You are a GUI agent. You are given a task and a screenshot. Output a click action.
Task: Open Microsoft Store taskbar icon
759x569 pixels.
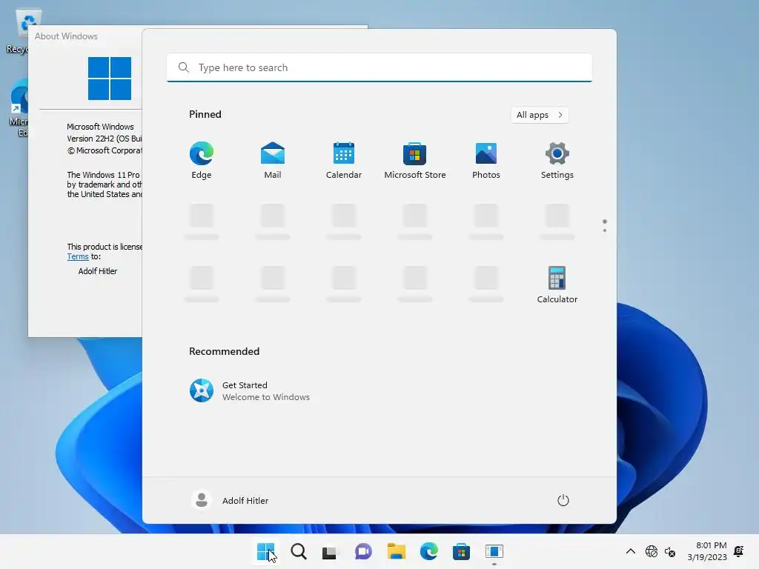click(461, 551)
